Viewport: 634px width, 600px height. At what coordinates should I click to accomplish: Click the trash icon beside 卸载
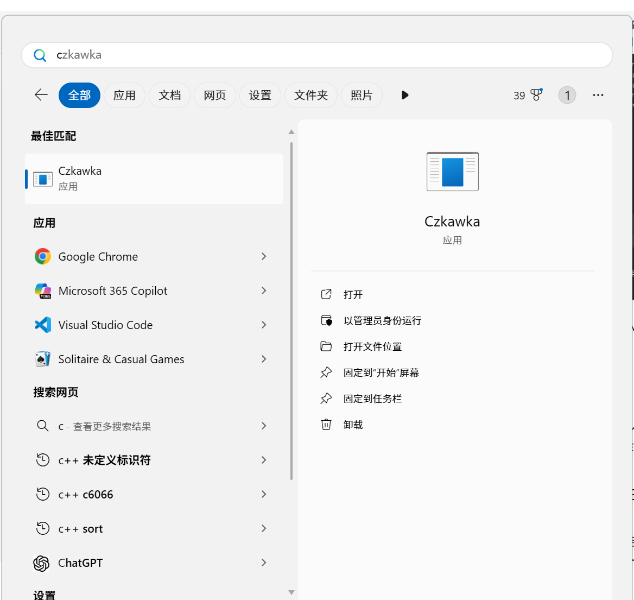click(326, 425)
